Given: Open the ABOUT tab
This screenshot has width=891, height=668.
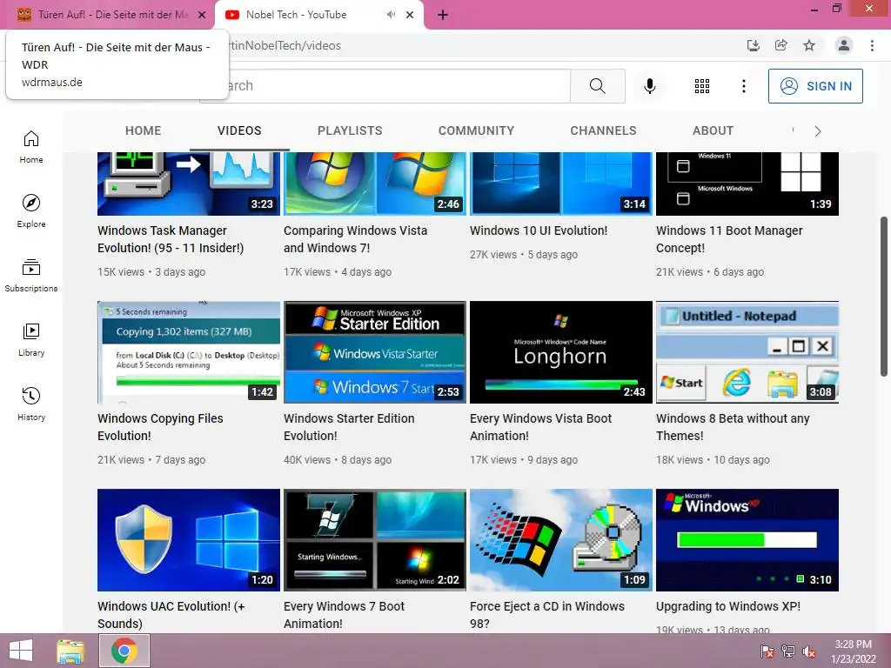Looking at the screenshot, I should 713,130.
